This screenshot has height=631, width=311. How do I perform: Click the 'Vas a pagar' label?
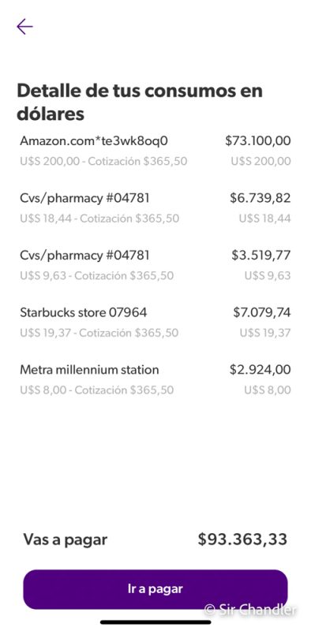tap(66, 540)
